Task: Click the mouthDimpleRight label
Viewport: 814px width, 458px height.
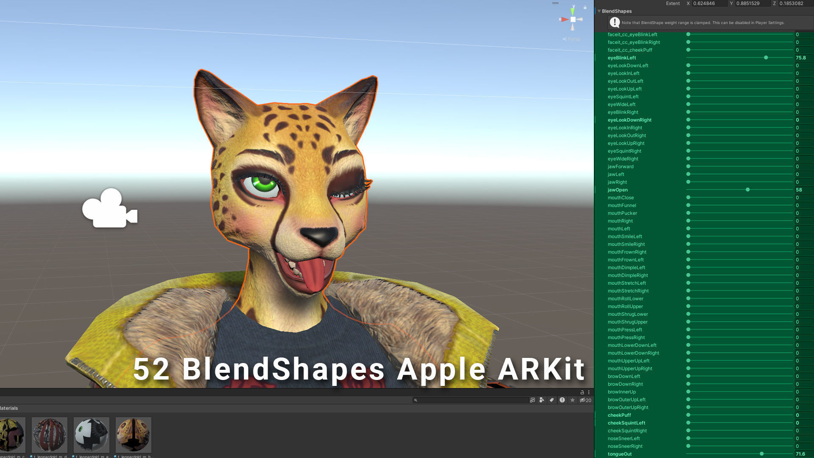Action: coord(627,275)
